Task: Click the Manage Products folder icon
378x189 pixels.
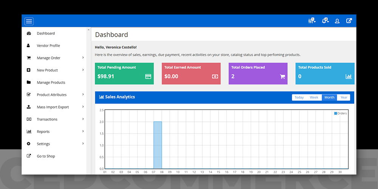Action: click(x=29, y=82)
